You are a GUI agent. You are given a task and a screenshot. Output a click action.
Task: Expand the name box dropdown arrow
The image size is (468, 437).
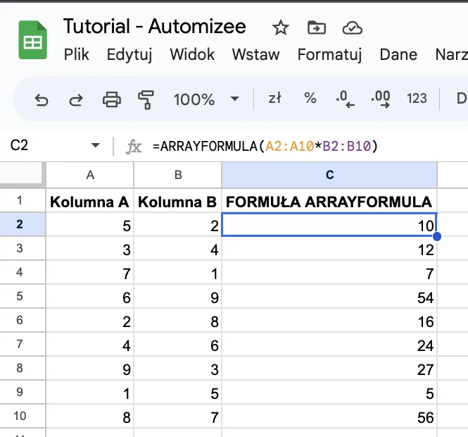tap(96, 146)
